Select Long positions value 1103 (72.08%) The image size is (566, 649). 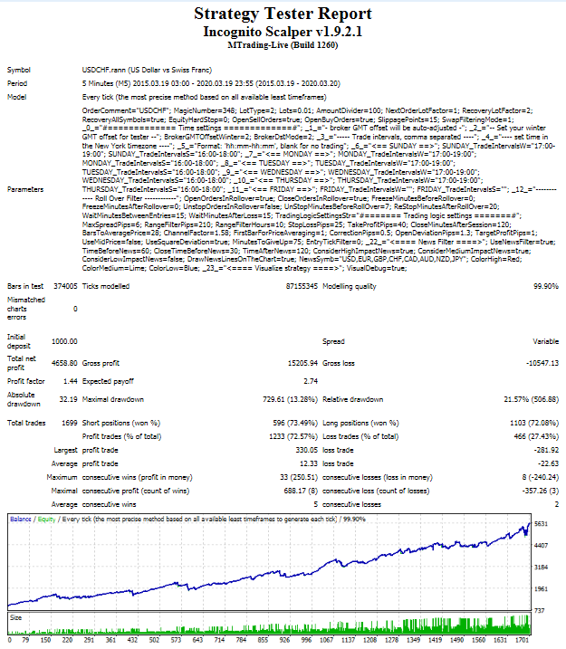(x=534, y=423)
